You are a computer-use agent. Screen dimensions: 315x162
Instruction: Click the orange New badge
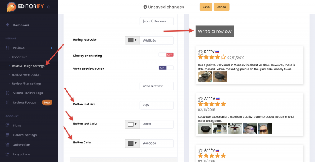point(47,102)
